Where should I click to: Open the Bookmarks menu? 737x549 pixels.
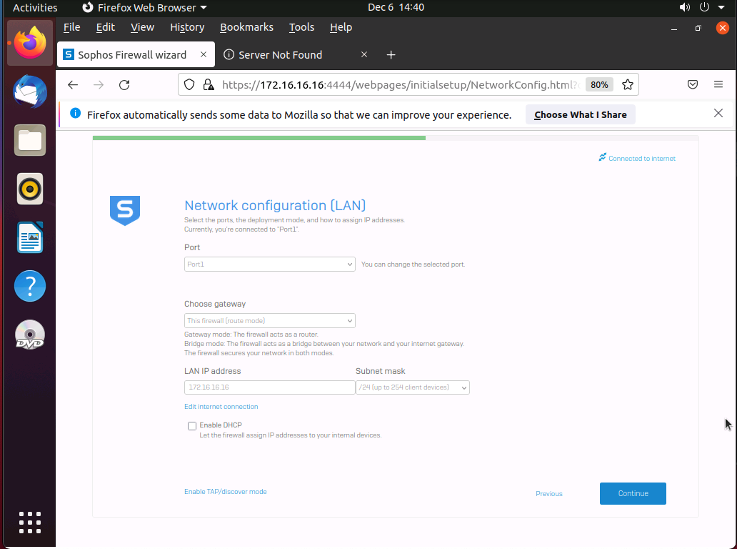[x=246, y=27]
